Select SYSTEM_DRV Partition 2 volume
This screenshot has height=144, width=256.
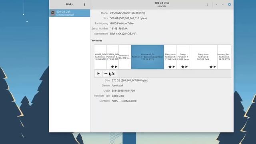pyautogui.click(x=113, y=57)
